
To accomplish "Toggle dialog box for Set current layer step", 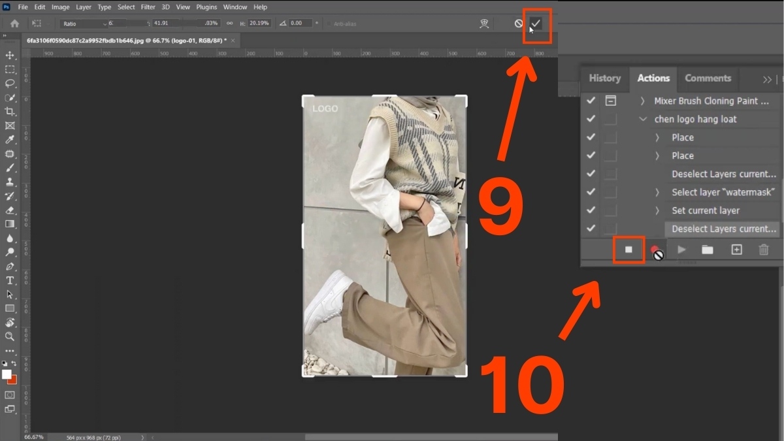I will click(610, 210).
